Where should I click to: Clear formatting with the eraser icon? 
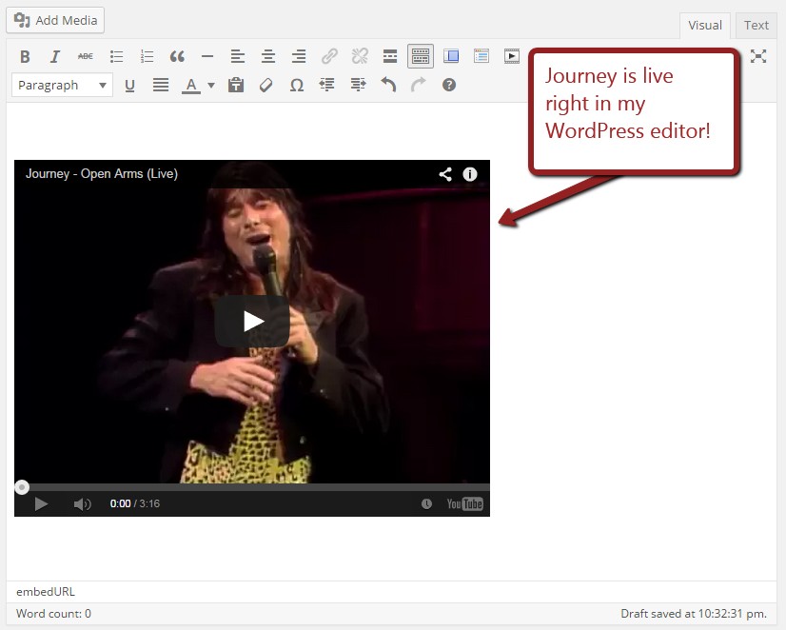pyautogui.click(x=266, y=86)
